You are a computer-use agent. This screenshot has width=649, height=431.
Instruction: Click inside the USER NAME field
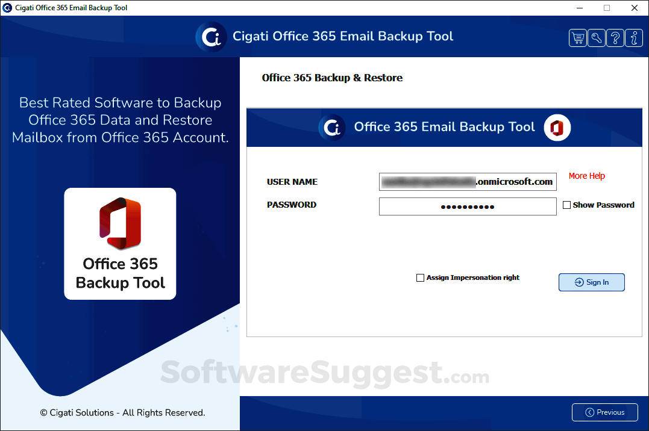468,182
